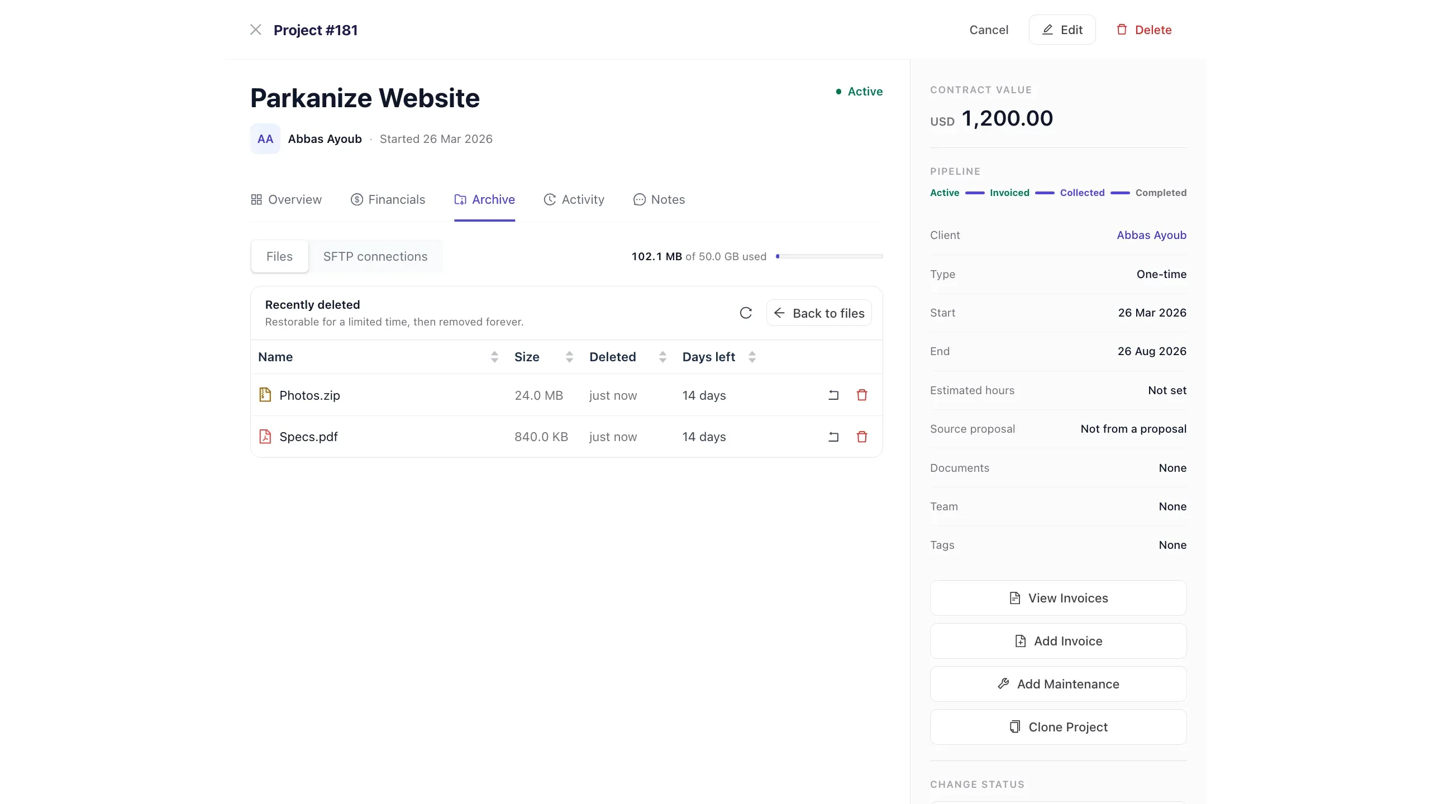
Task: Restore the Photos.zip file
Action: pos(833,395)
